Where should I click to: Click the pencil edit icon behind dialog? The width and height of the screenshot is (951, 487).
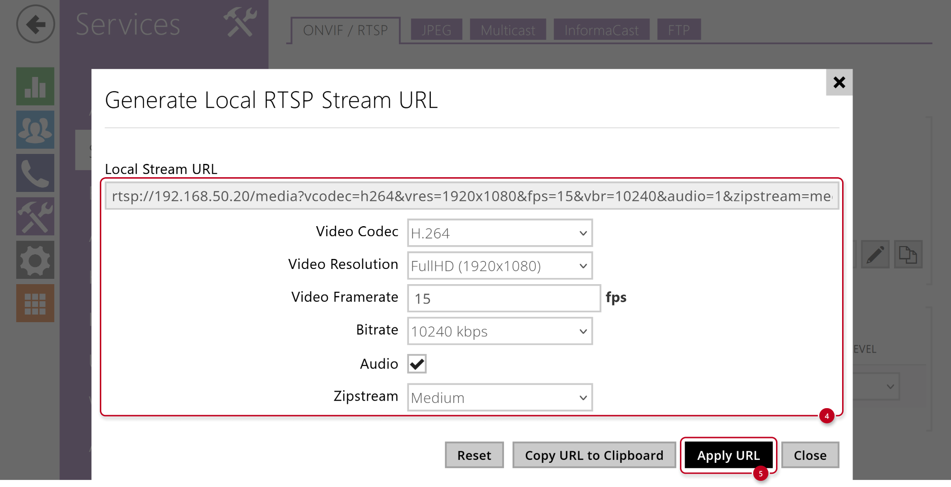coord(875,255)
